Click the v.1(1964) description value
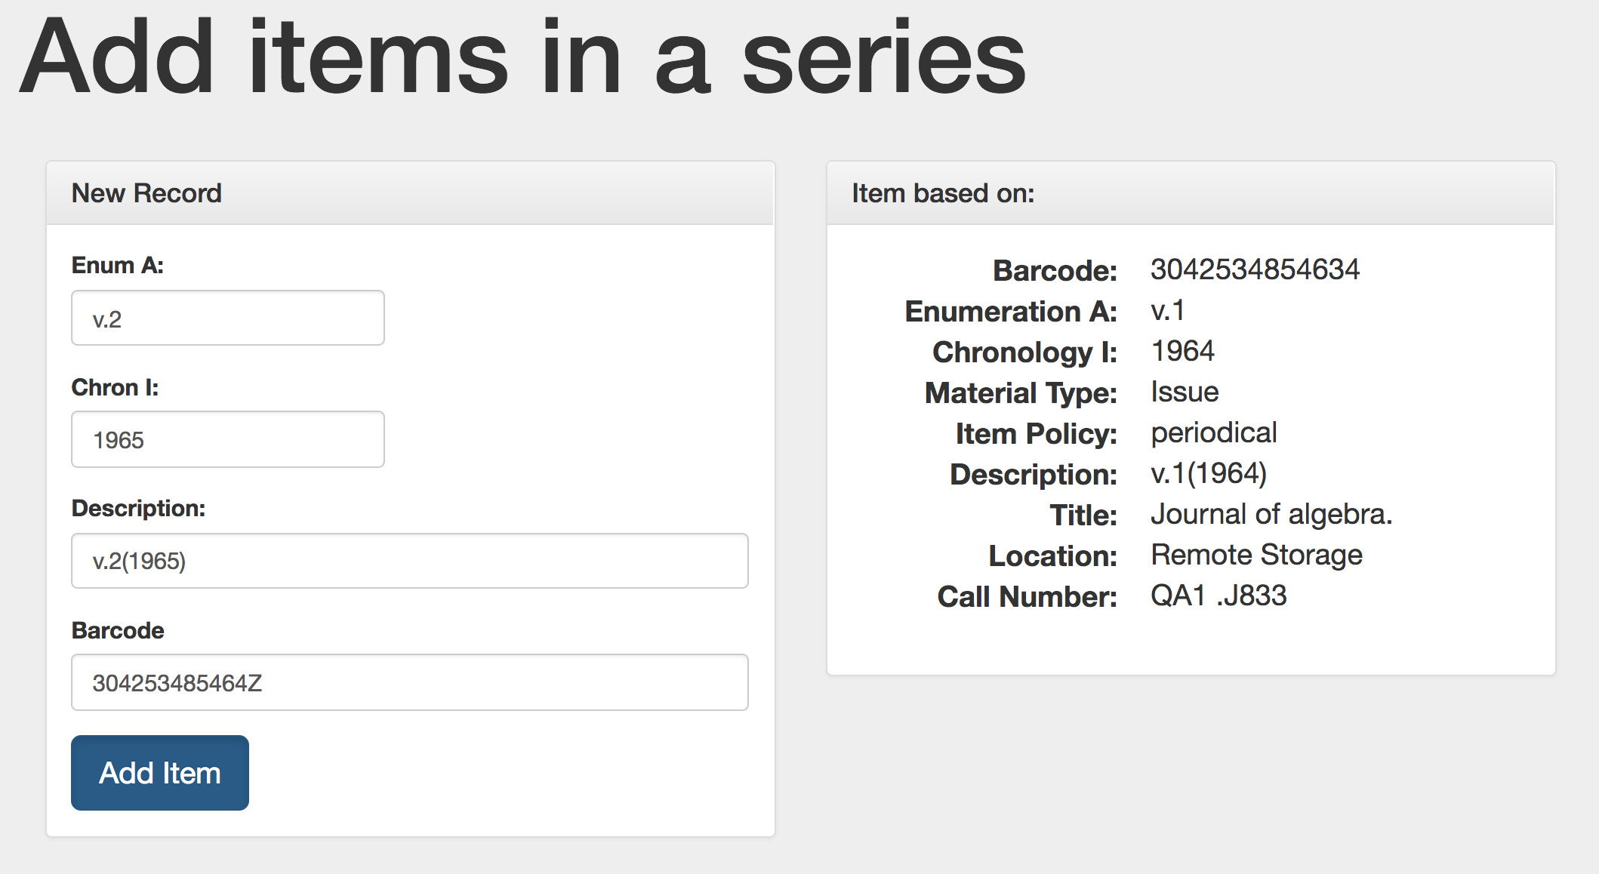 pyautogui.click(x=1209, y=473)
